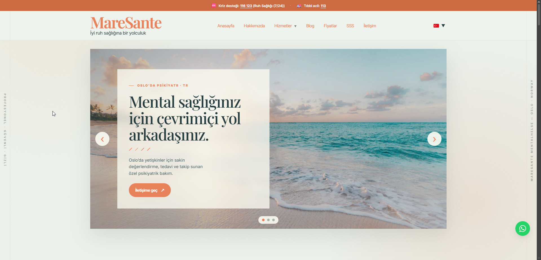
Task: Select the second slider dot
Action: tap(268, 220)
